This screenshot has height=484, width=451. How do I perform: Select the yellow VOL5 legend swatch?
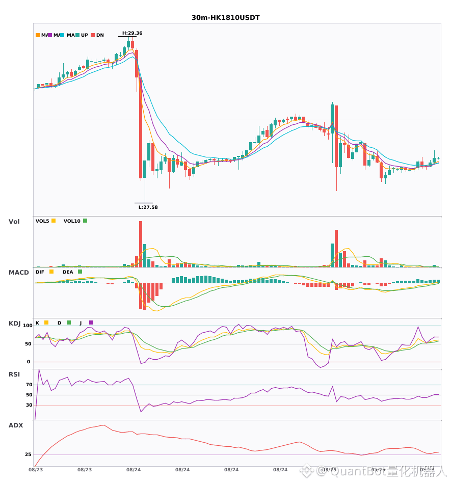click(54, 221)
